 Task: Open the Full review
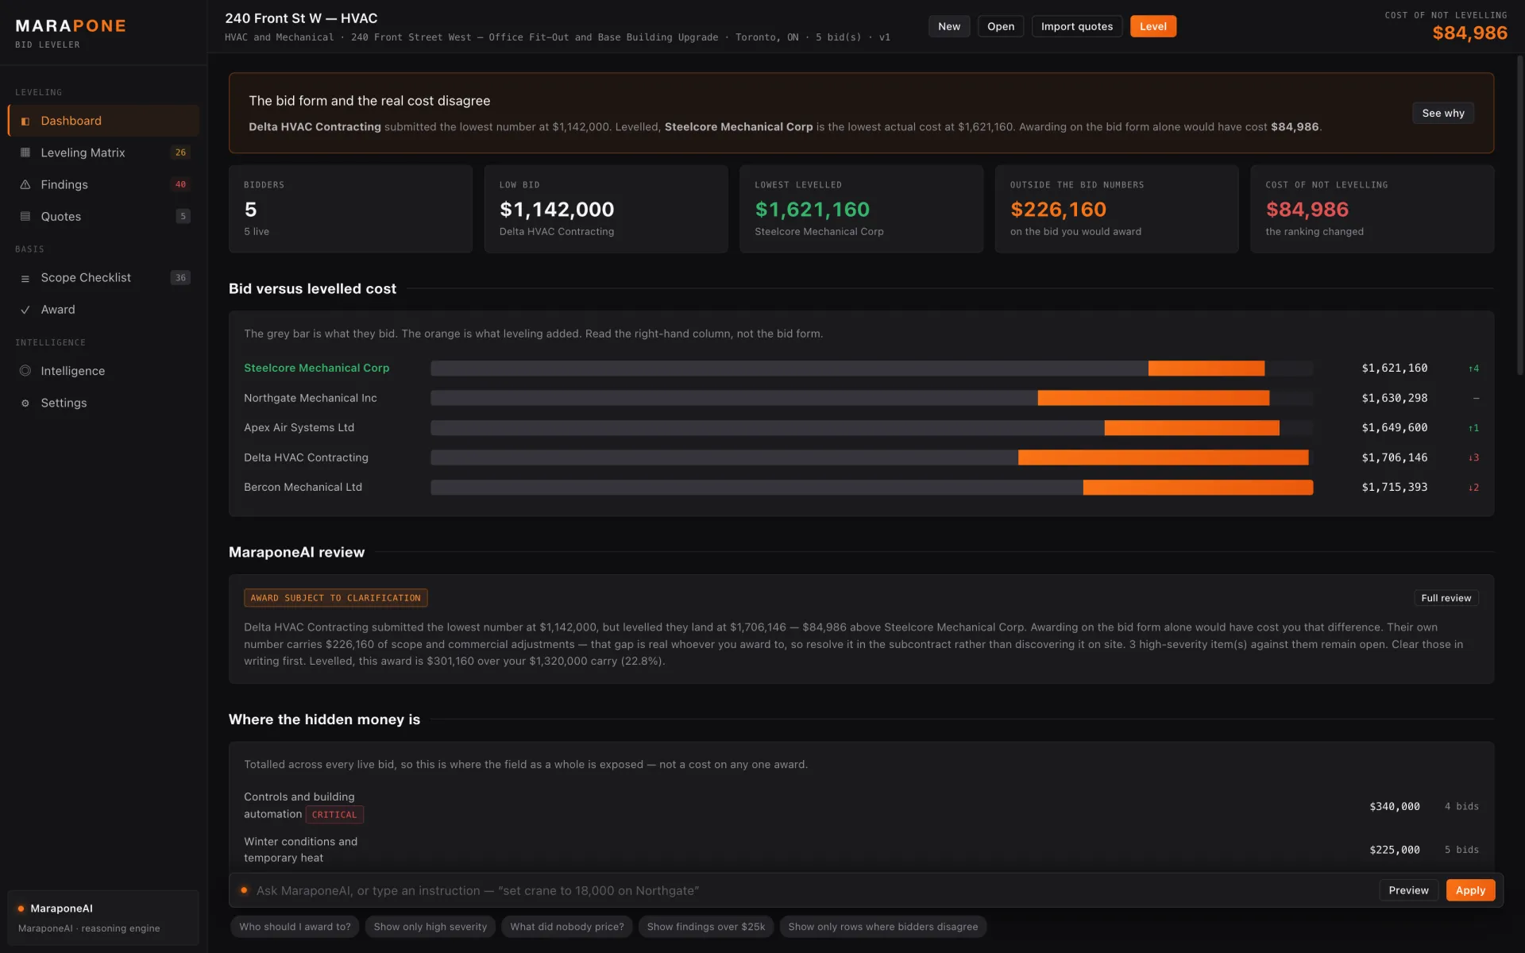pyautogui.click(x=1446, y=598)
